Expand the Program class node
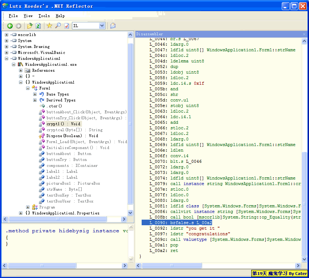Image resolution: width=309 pixels, height=278 pixels. pos(28,207)
